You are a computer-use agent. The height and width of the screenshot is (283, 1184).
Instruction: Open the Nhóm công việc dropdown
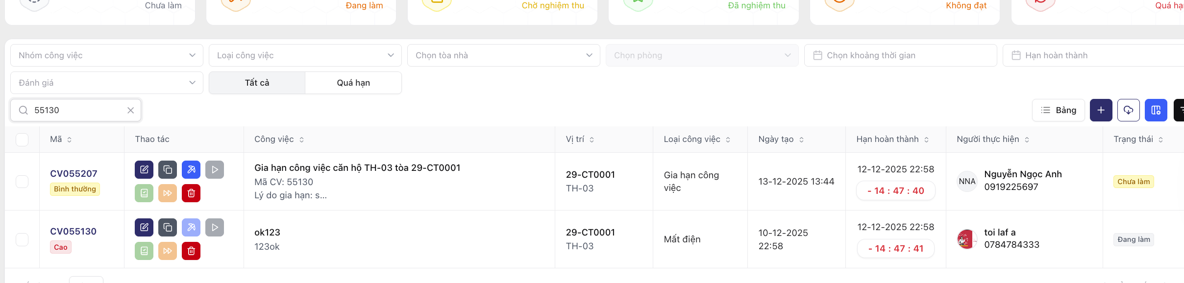click(x=107, y=55)
